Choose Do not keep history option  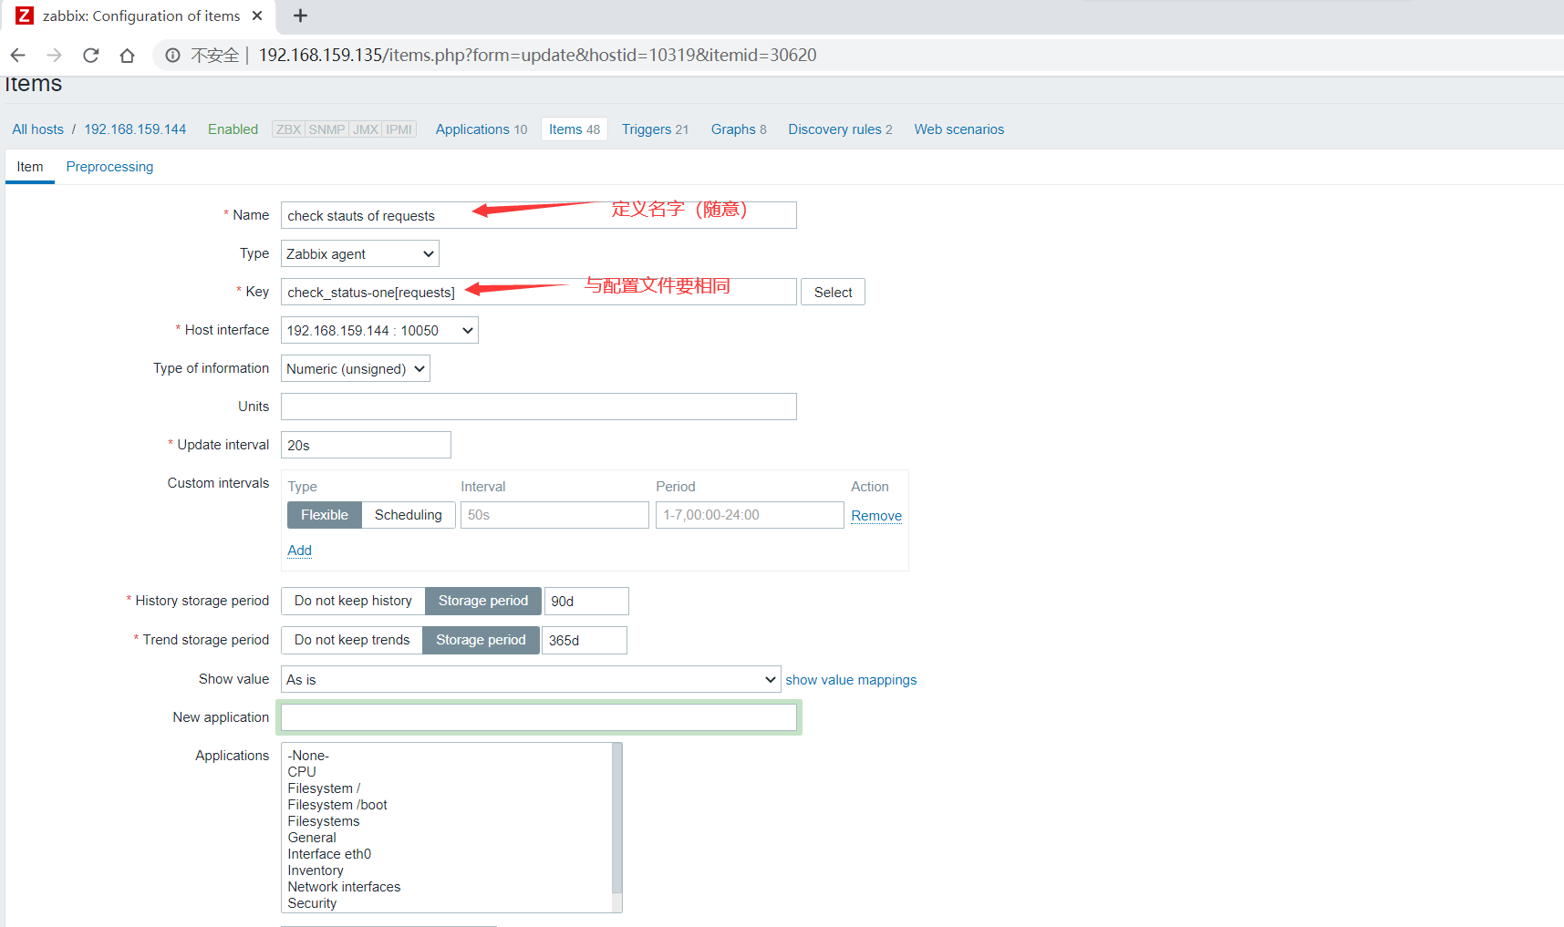pos(353,601)
